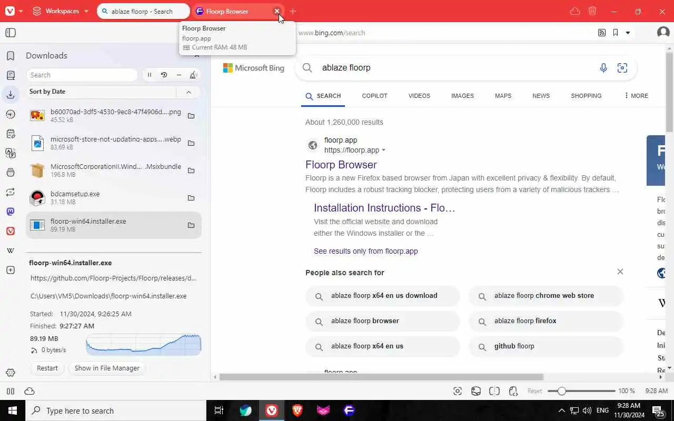Clear finished downloads broom icon
The image size is (674, 421).
[193, 75]
